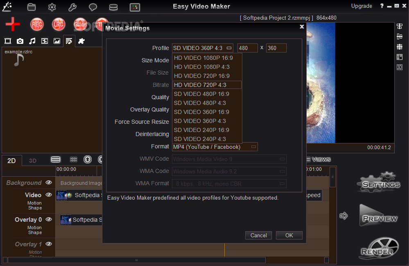409x266 pixels.
Task: Start rendering with the RENDER button
Action: [x=379, y=248]
